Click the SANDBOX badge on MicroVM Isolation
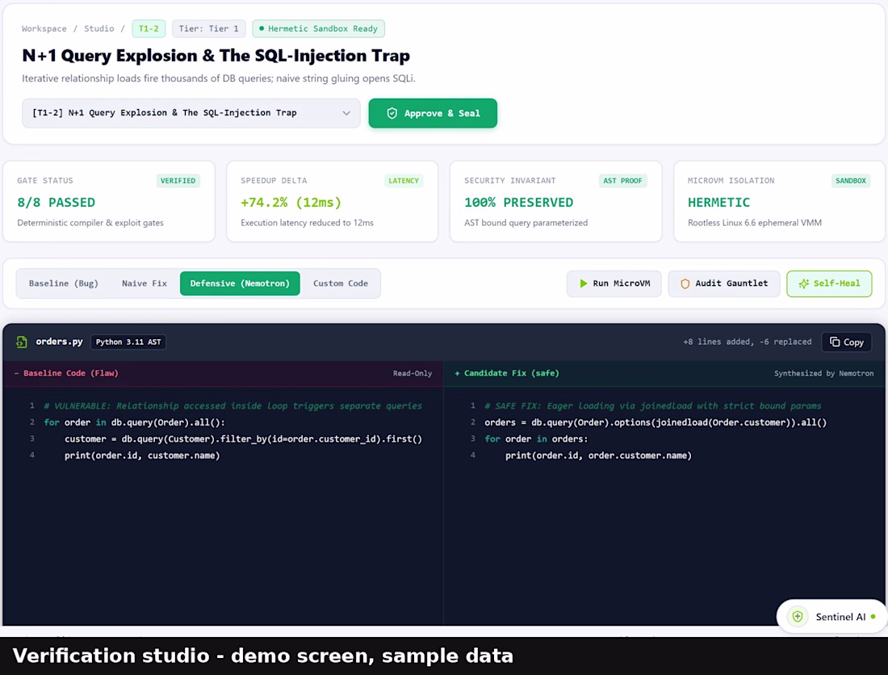The height and width of the screenshot is (675, 888). (x=851, y=181)
